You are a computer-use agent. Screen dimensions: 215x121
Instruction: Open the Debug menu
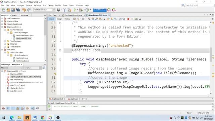(51, 5)
